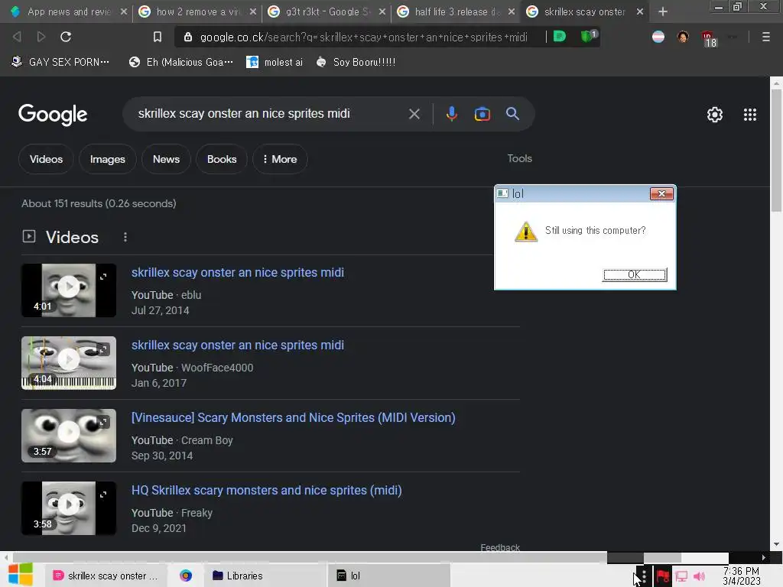Image resolution: width=783 pixels, height=587 pixels.
Task: Open Google quick settings gear
Action: [x=715, y=115]
